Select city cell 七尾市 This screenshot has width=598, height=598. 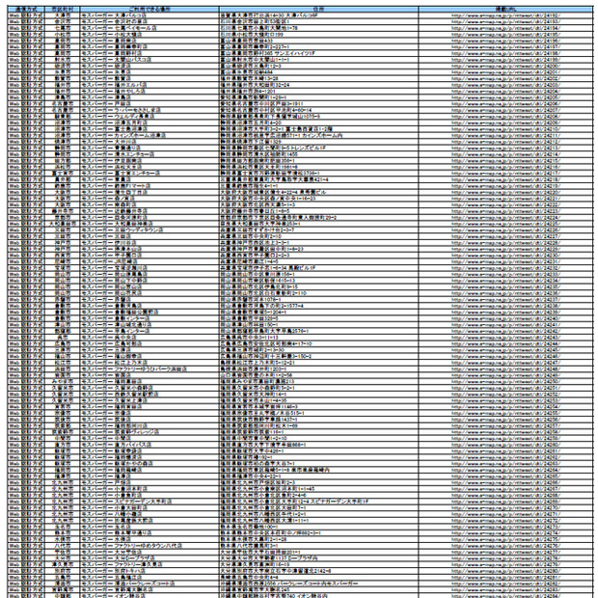point(62,28)
